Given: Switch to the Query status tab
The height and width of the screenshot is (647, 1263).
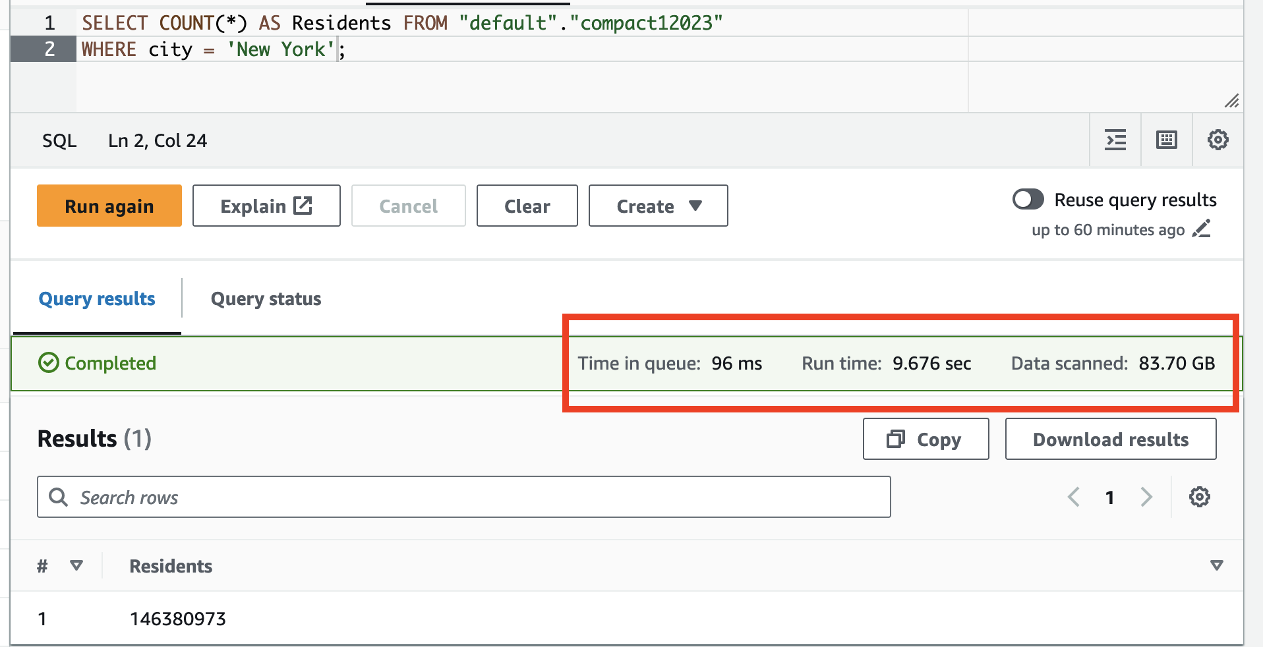Looking at the screenshot, I should [x=265, y=298].
